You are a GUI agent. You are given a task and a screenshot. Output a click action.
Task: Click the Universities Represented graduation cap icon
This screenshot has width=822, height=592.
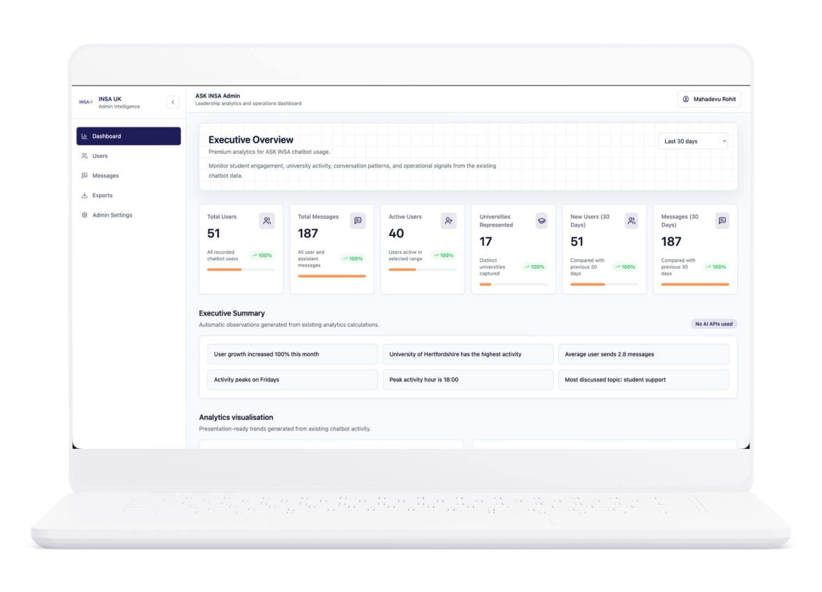(541, 220)
